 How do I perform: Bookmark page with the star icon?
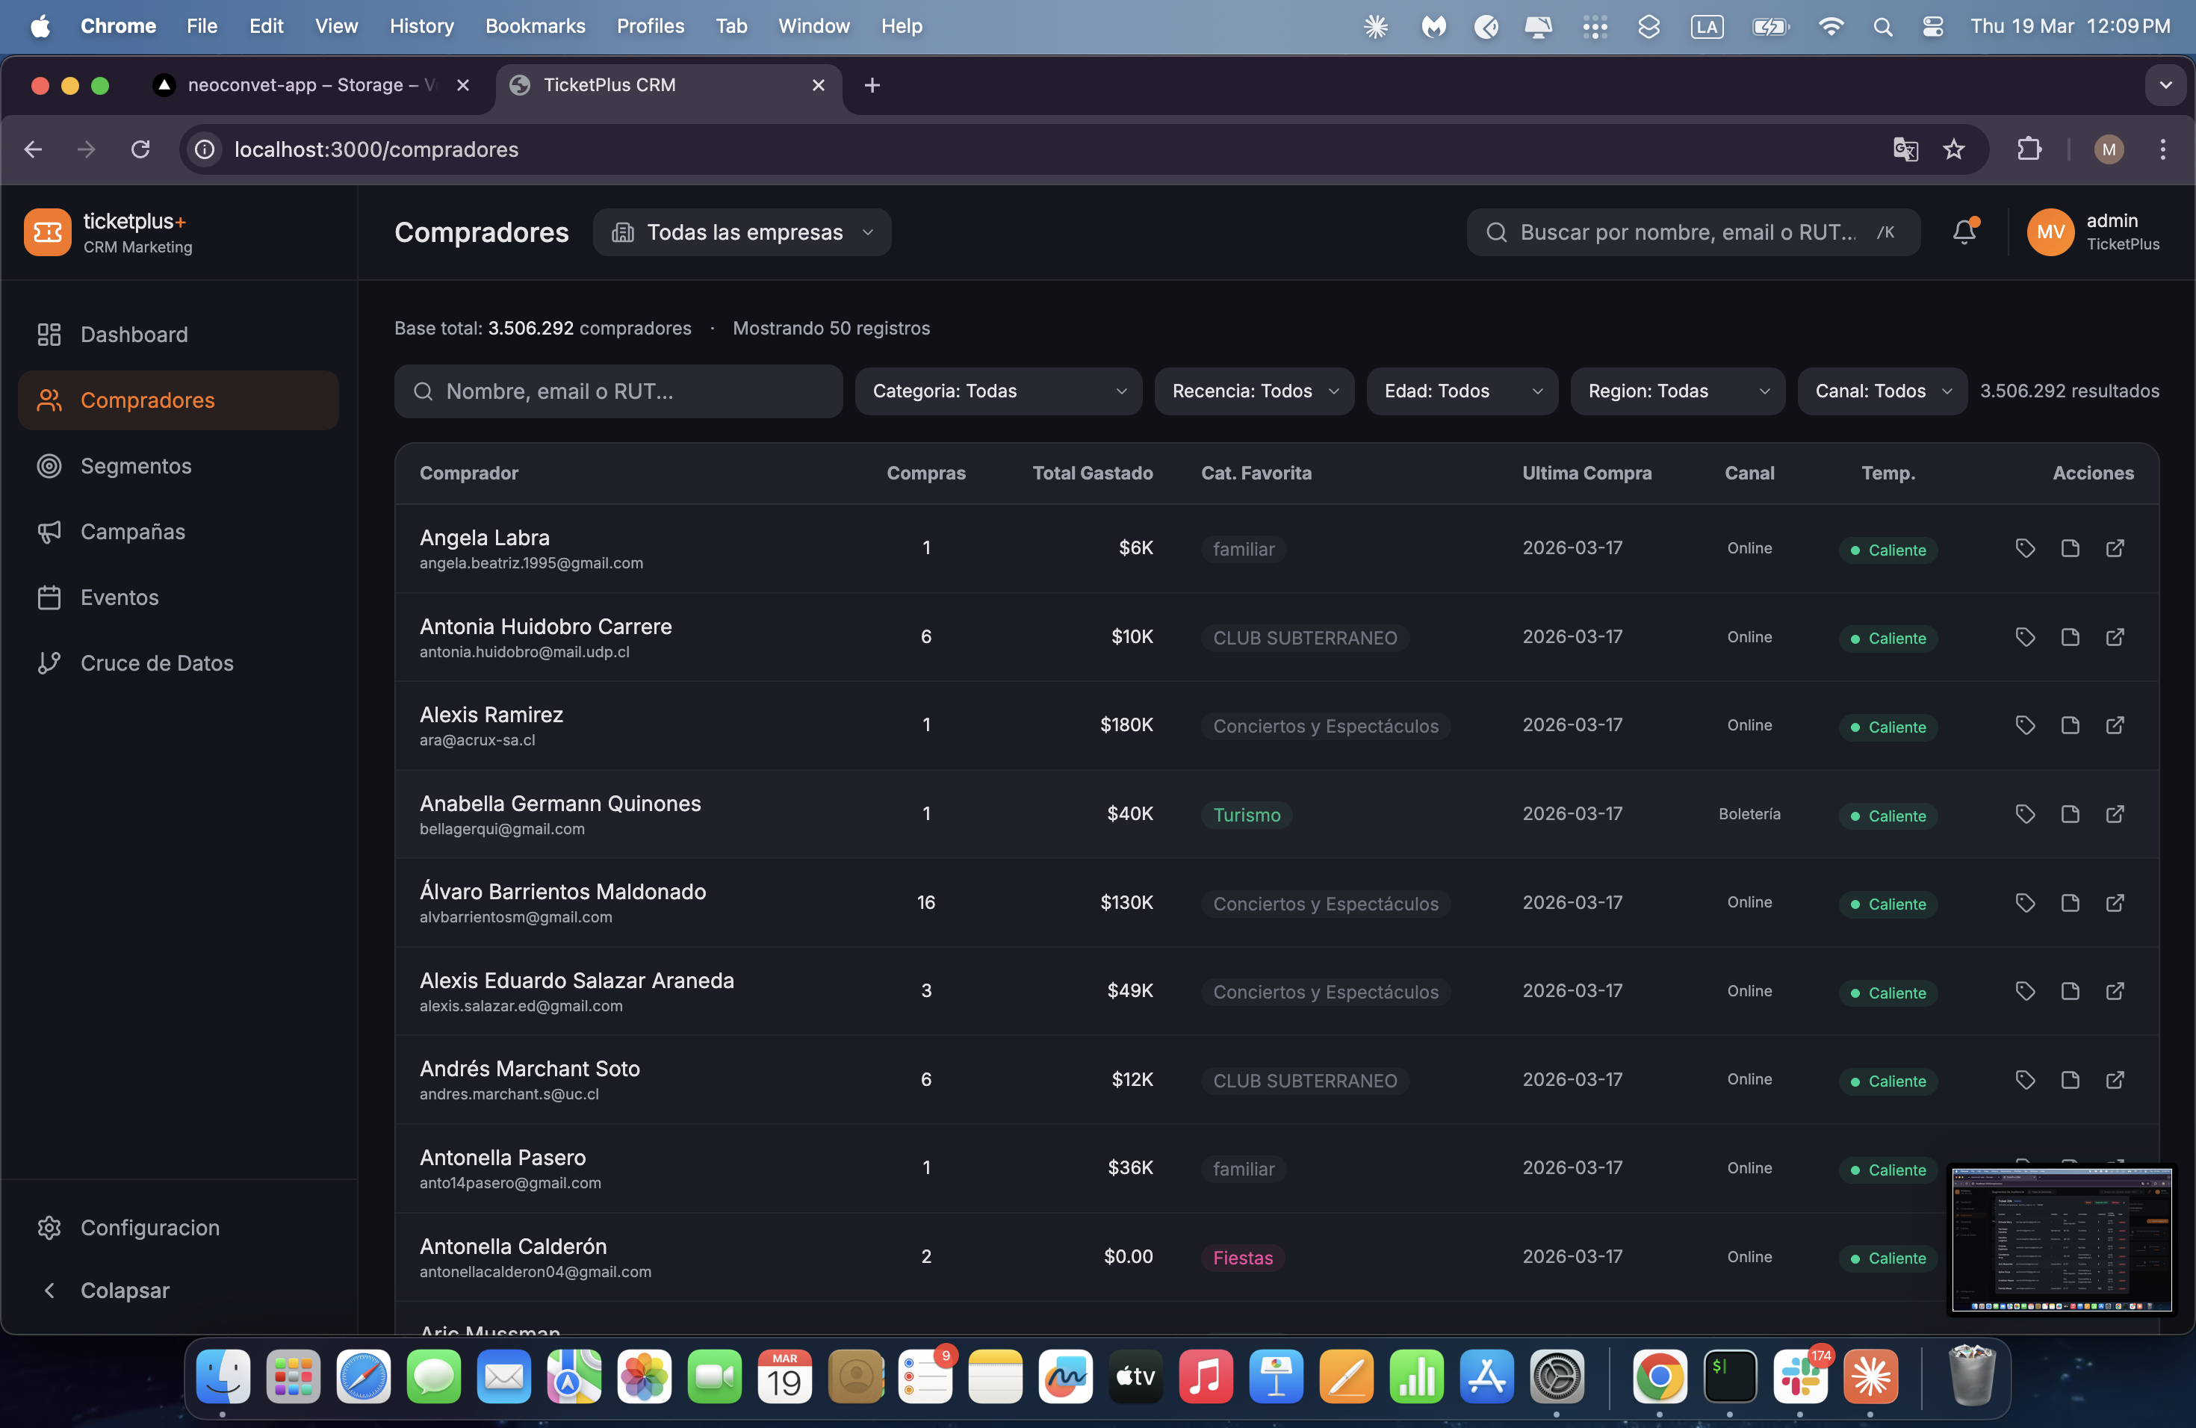tap(1953, 149)
